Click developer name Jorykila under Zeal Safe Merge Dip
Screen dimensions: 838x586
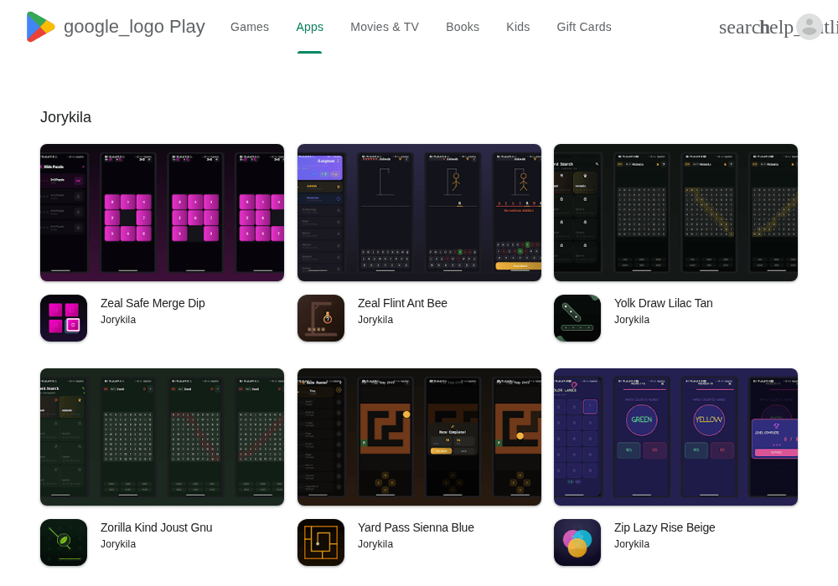pyautogui.click(x=118, y=320)
